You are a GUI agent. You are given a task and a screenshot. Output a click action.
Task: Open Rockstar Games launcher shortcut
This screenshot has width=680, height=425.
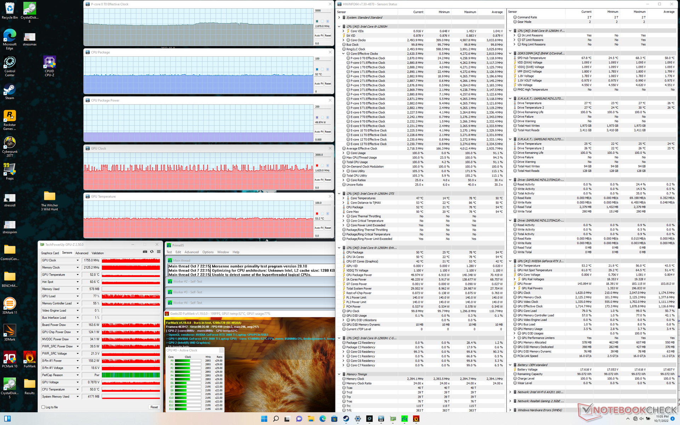10,120
